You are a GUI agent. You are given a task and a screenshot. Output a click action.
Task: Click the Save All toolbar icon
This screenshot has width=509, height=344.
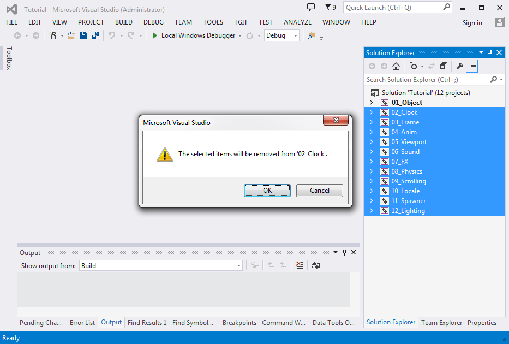point(95,35)
